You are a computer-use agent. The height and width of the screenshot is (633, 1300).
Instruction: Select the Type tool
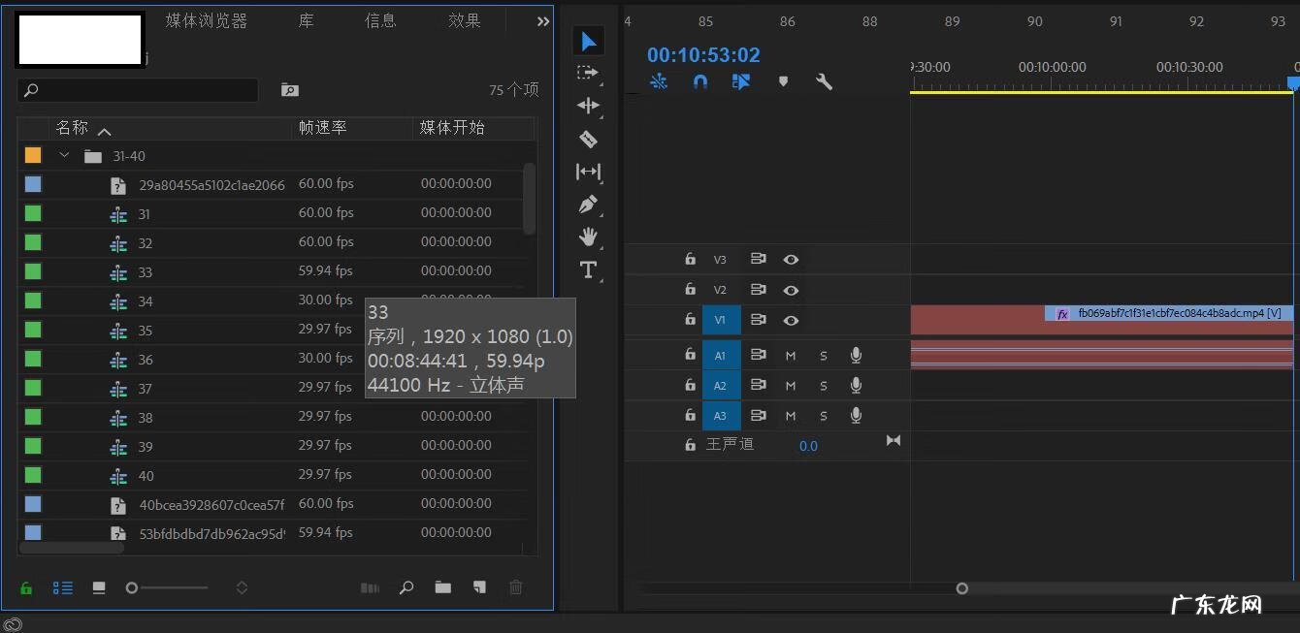tap(588, 269)
